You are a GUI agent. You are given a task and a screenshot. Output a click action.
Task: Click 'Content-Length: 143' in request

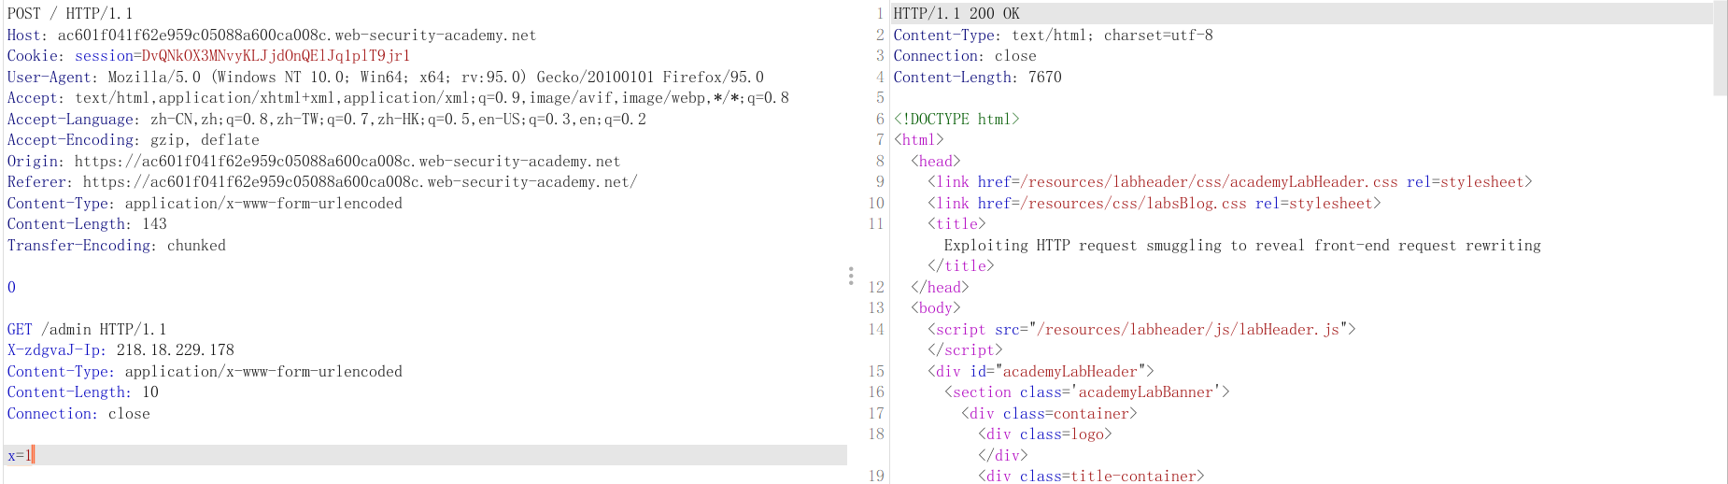(x=87, y=224)
